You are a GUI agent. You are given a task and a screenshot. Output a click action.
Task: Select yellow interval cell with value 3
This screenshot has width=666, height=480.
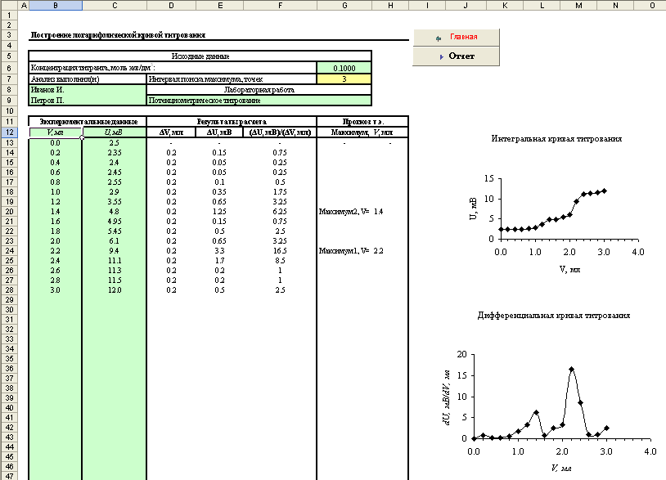344,79
